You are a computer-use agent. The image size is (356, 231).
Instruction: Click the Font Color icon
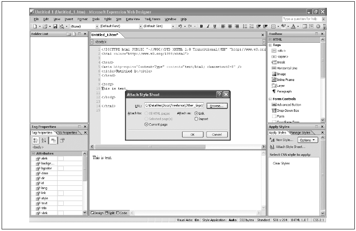tap(293, 26)
